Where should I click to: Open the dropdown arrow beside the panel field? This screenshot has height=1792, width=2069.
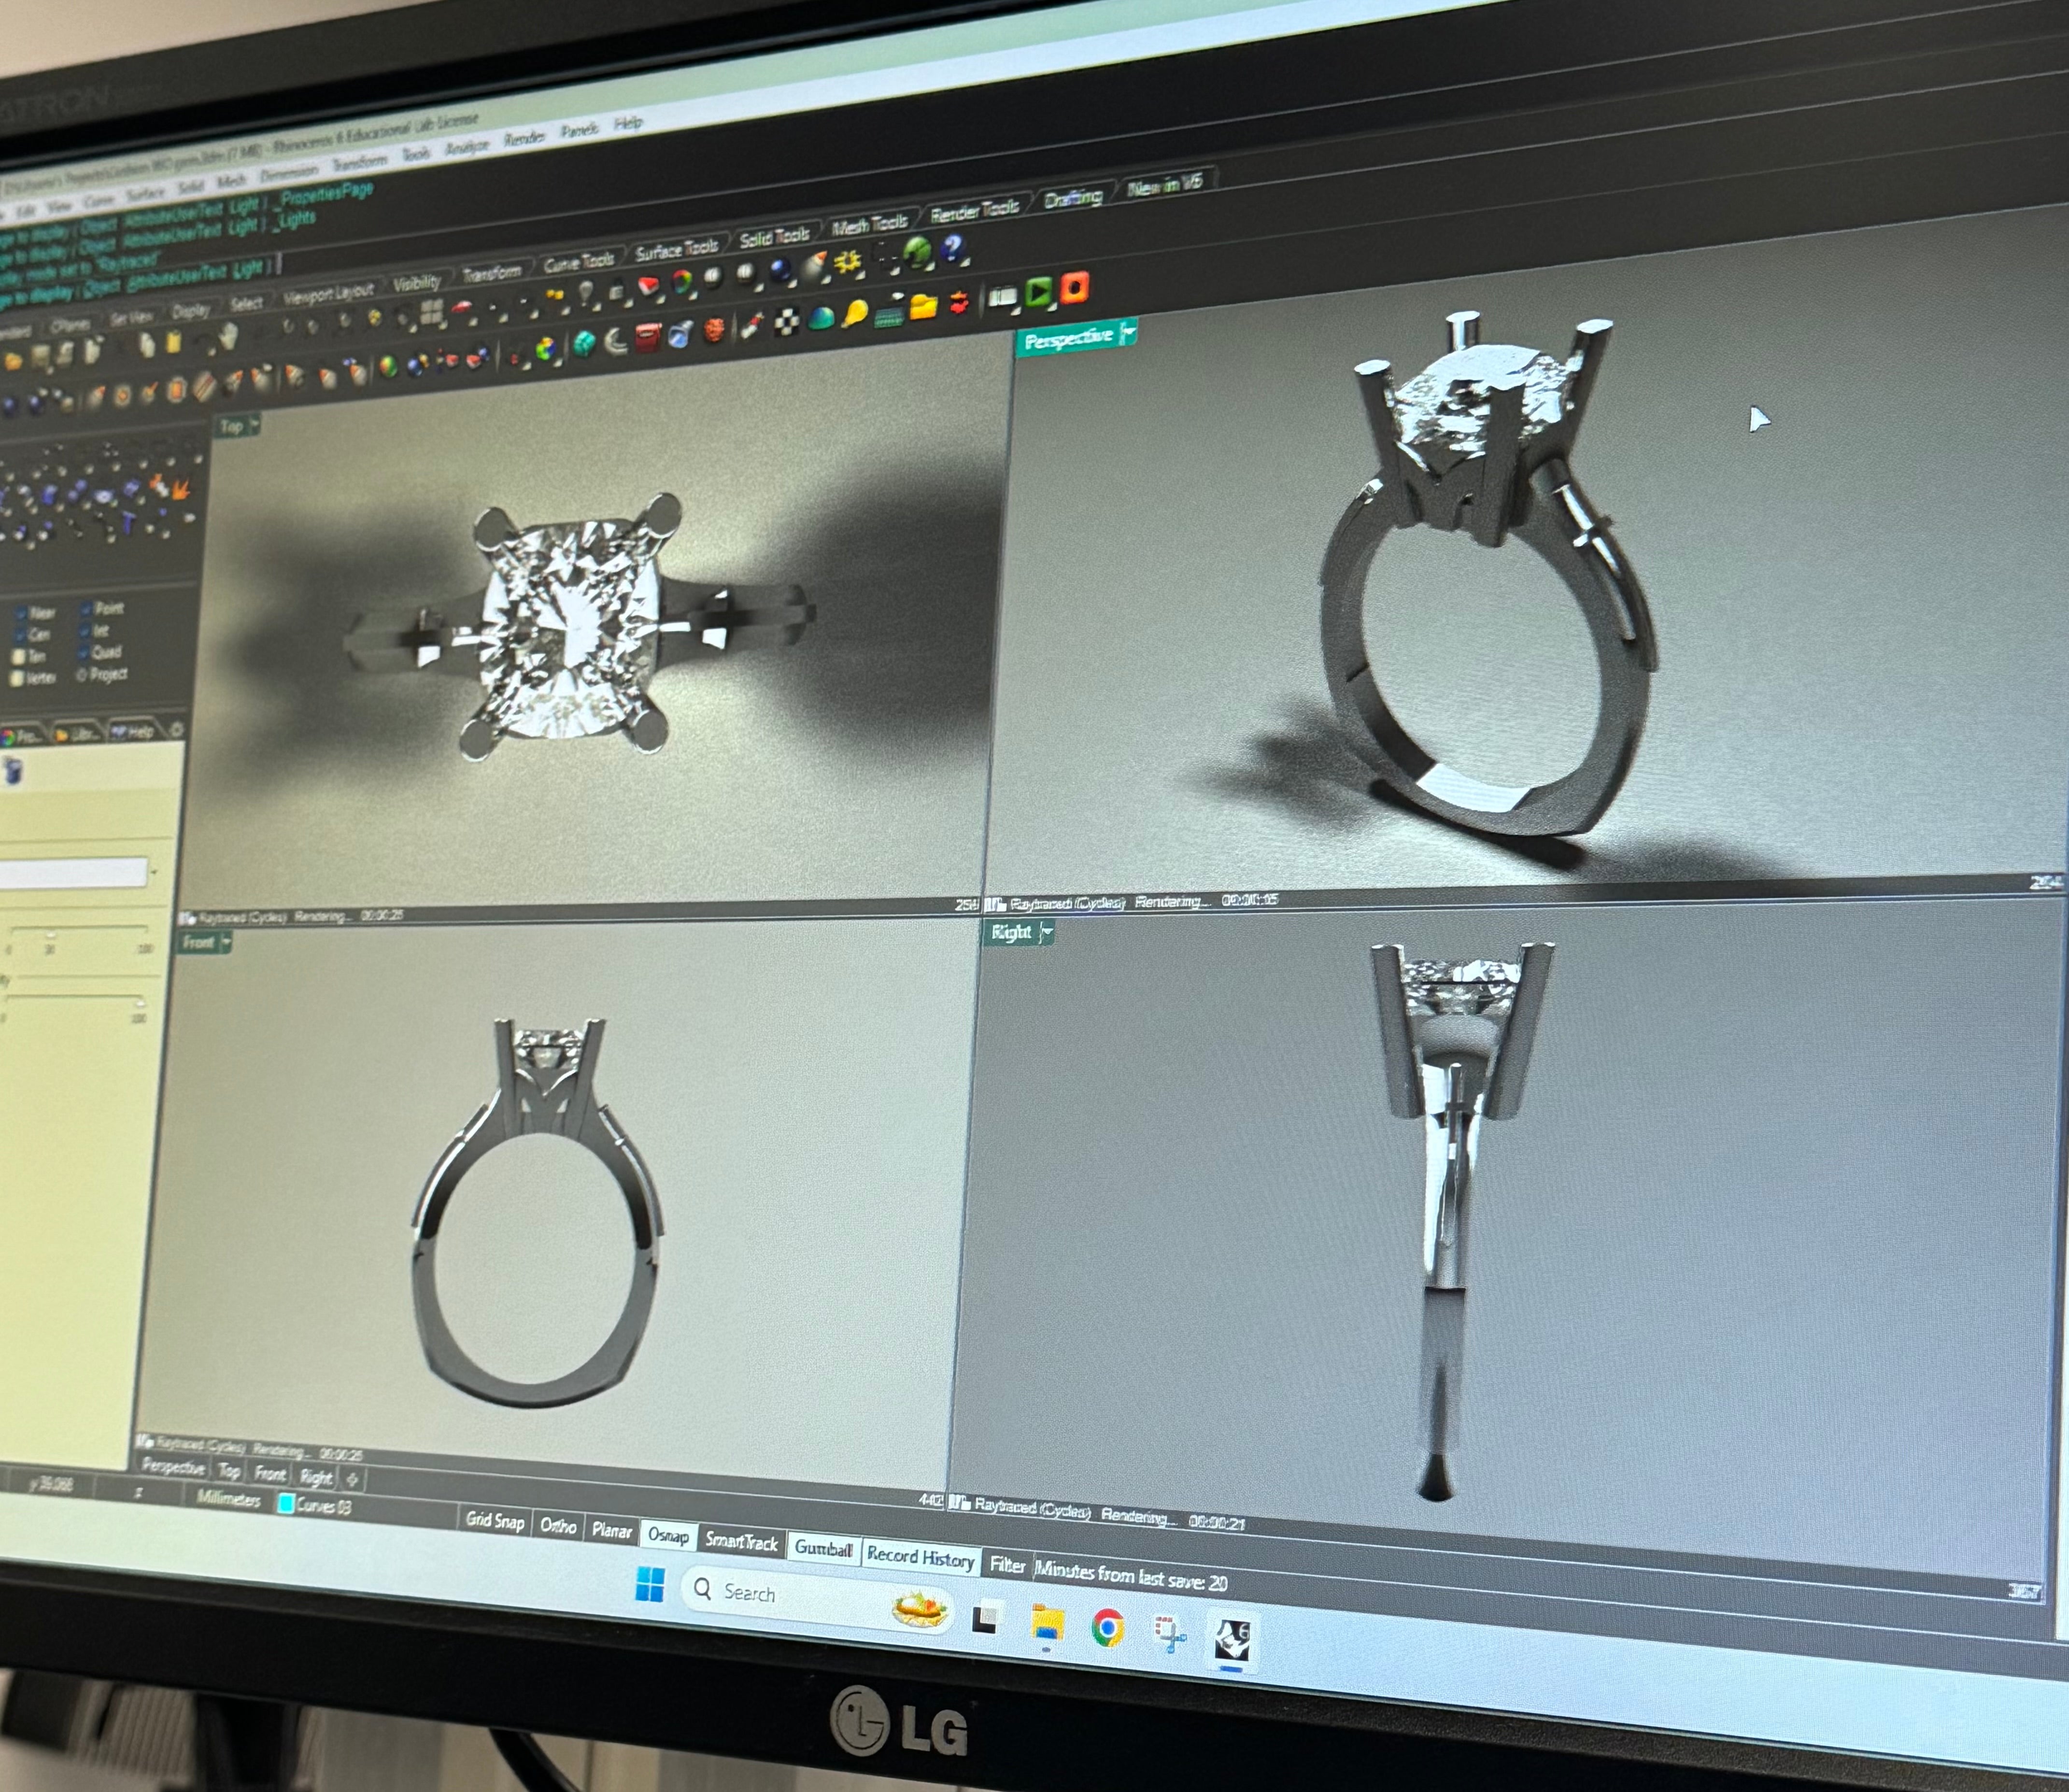[x=153, y=872]
